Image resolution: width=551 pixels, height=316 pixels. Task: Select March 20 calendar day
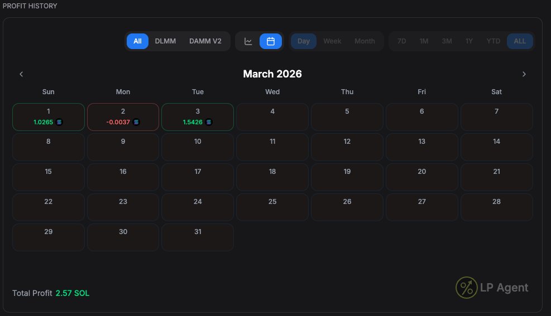(421, 177)
